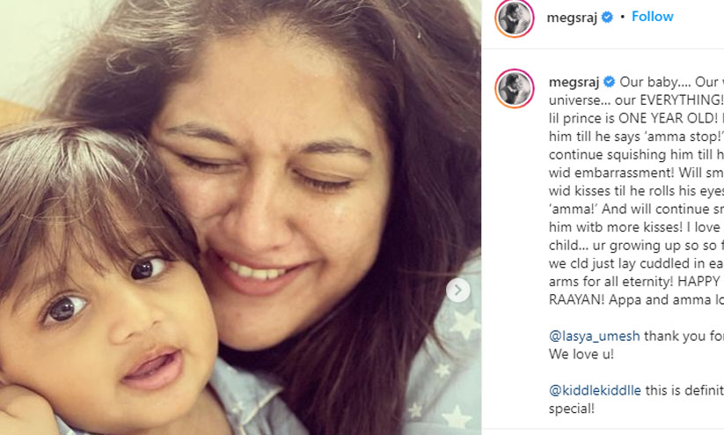Open megsraj profile picture in post header
This screenshot has height=435, width=724.
[514, 18]
